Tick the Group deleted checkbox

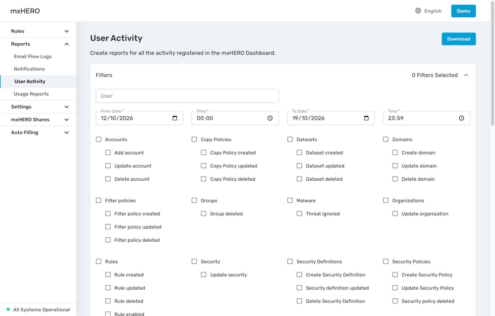(x=203, y=214)
